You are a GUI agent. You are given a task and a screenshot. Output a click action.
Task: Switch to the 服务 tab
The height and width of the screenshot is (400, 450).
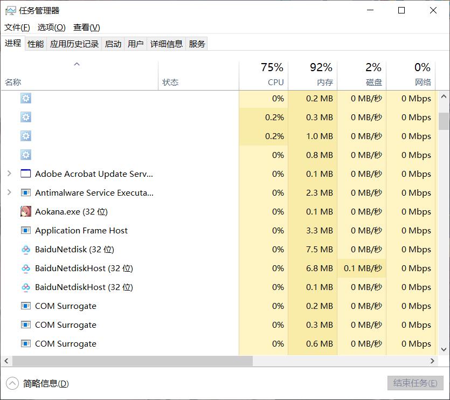[197, 44]
